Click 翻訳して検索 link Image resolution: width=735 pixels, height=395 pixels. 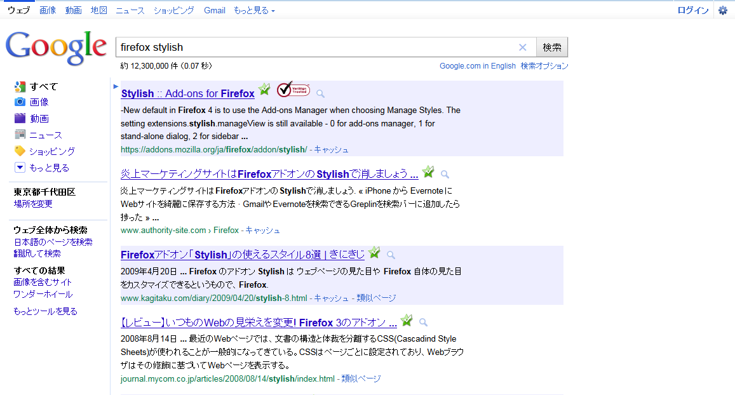pyautogui.click(x=37, y=253)
